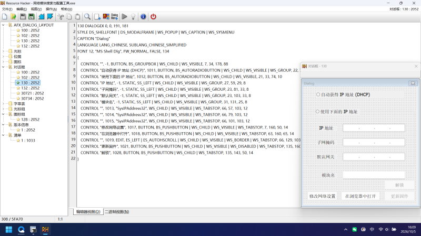Click the 修改网络设置 button in dialog preview
This screenshot has width=421, height=236.
tap(322, 196)
